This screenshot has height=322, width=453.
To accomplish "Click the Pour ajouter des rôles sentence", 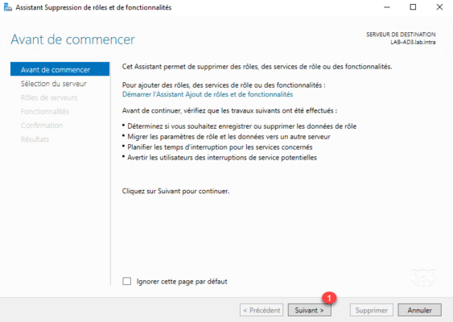I will pos(224,85).
